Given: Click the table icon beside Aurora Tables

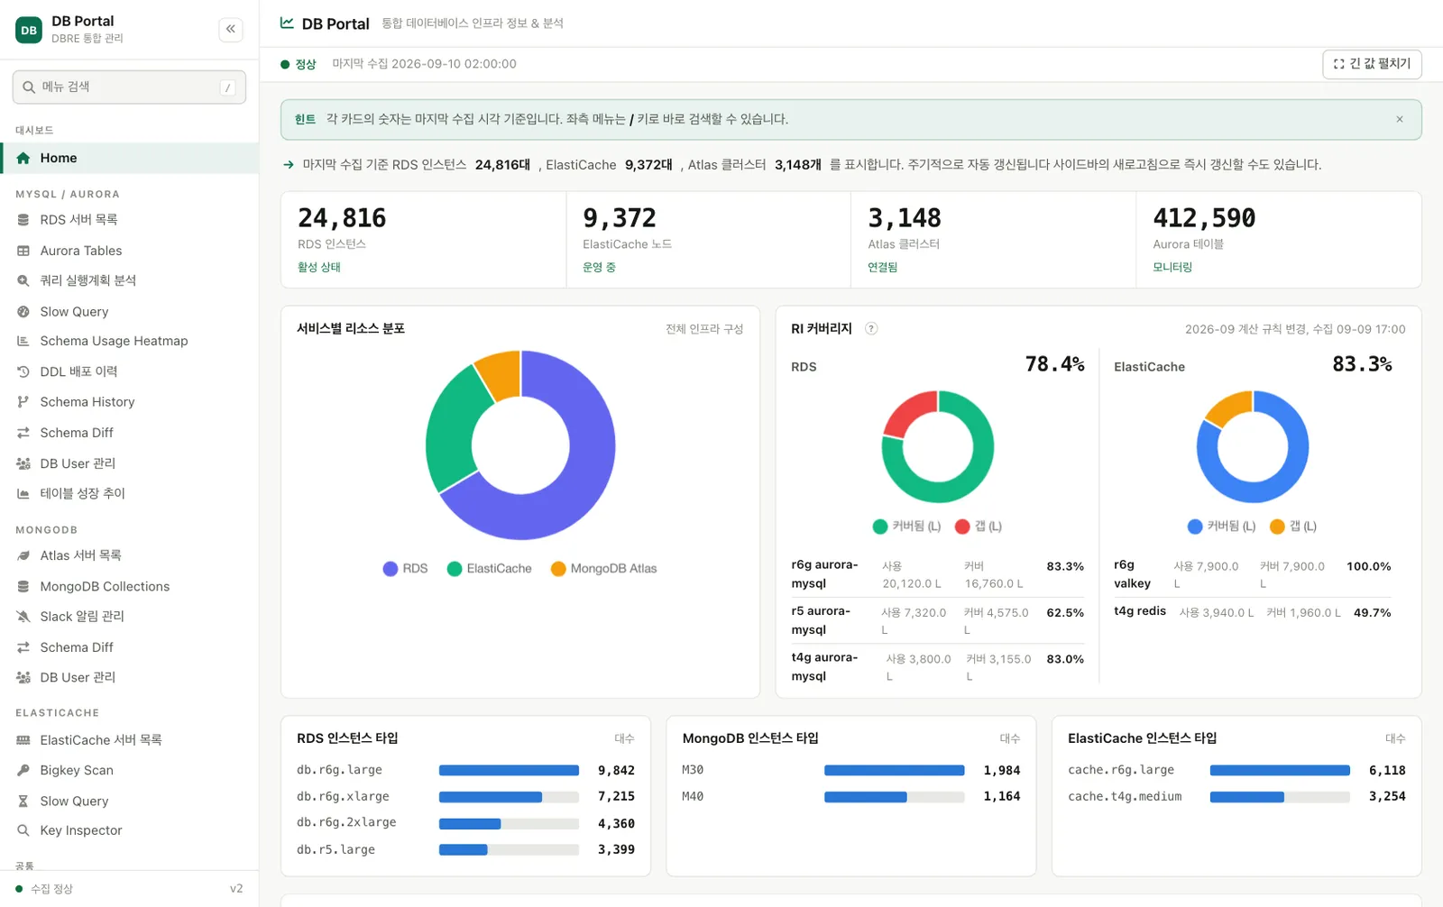Looking at the screenshot, I should (x=23, y=251).
